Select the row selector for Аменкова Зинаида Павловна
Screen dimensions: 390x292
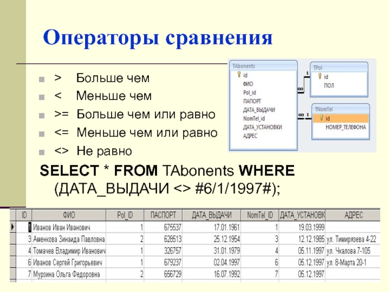click(13, 239)
